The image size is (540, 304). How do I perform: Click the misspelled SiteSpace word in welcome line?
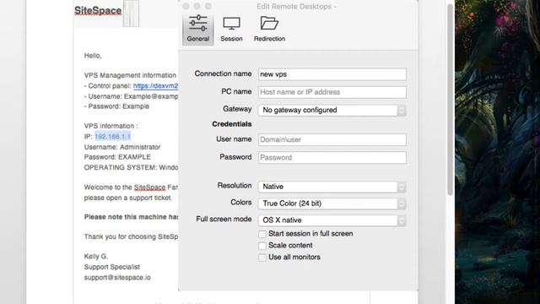(x=150, y=187)
